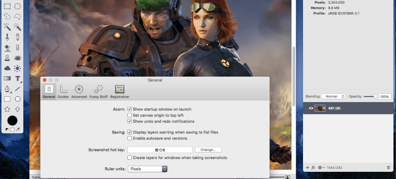Hide the 481 (8) layer visibility
This screenshot has height=179, width=396.
311,108
